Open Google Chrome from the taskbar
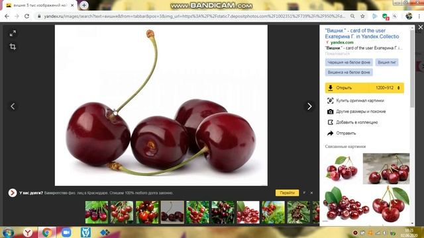The width and height of the screenshot is (424, 238). click(x=47, y=232)
